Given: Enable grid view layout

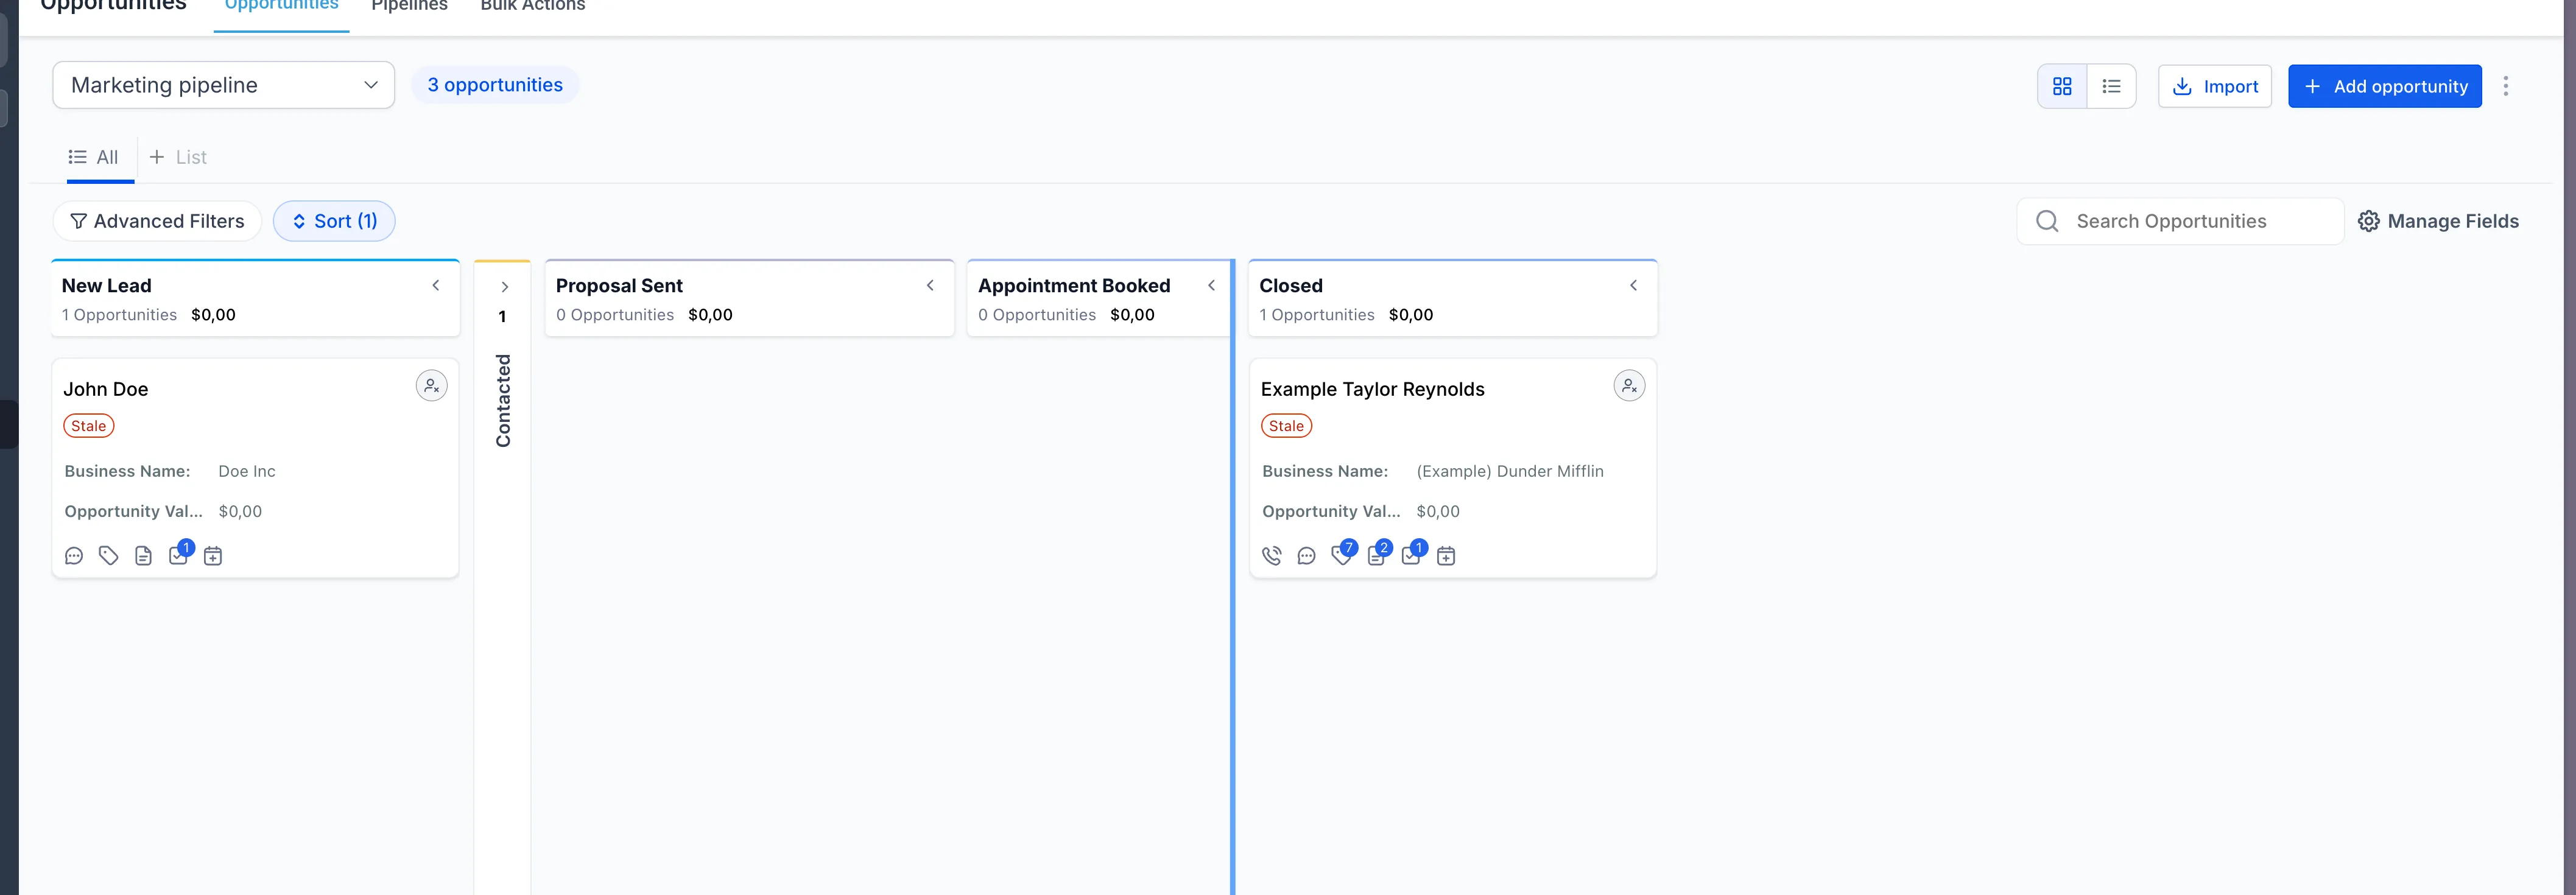Looking at the screenshot, I should click(2062, 86).
